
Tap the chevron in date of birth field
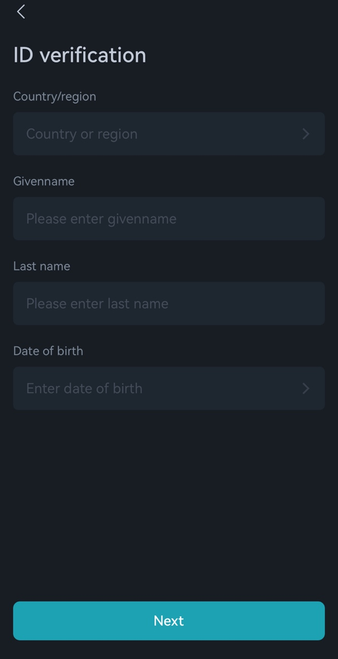coord(306,388)
